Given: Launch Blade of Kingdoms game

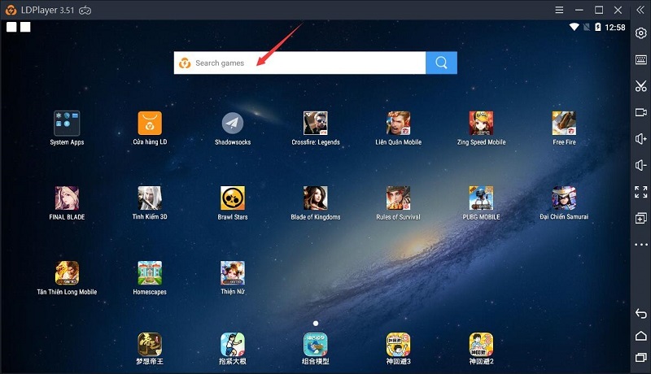Looking at the screenshot, I should coord(316,198).
